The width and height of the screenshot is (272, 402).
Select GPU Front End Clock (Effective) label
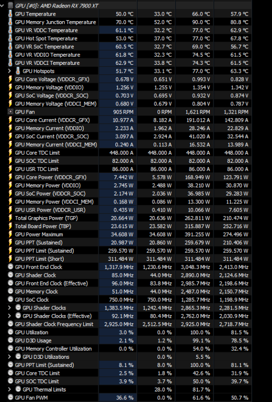point(51,283)
